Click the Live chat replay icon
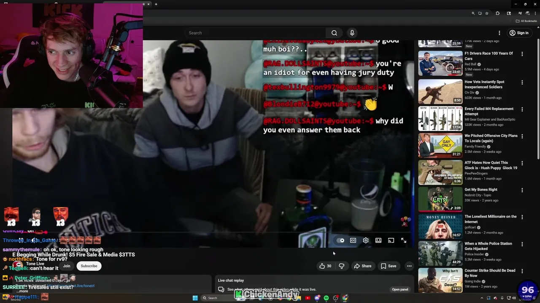Image resolution: width=540 pixels, height=303 pixels. pyautogui.click(x=221, y=290)
